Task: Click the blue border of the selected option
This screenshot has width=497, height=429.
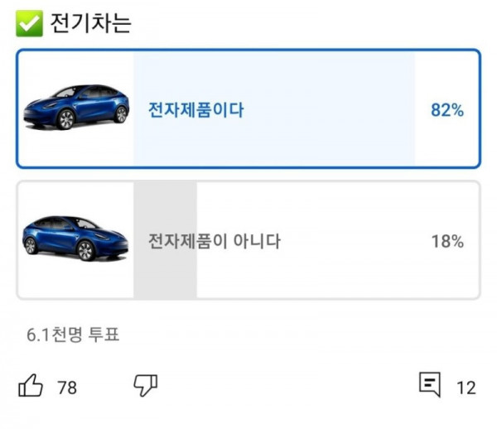Action: click(248, 51)
